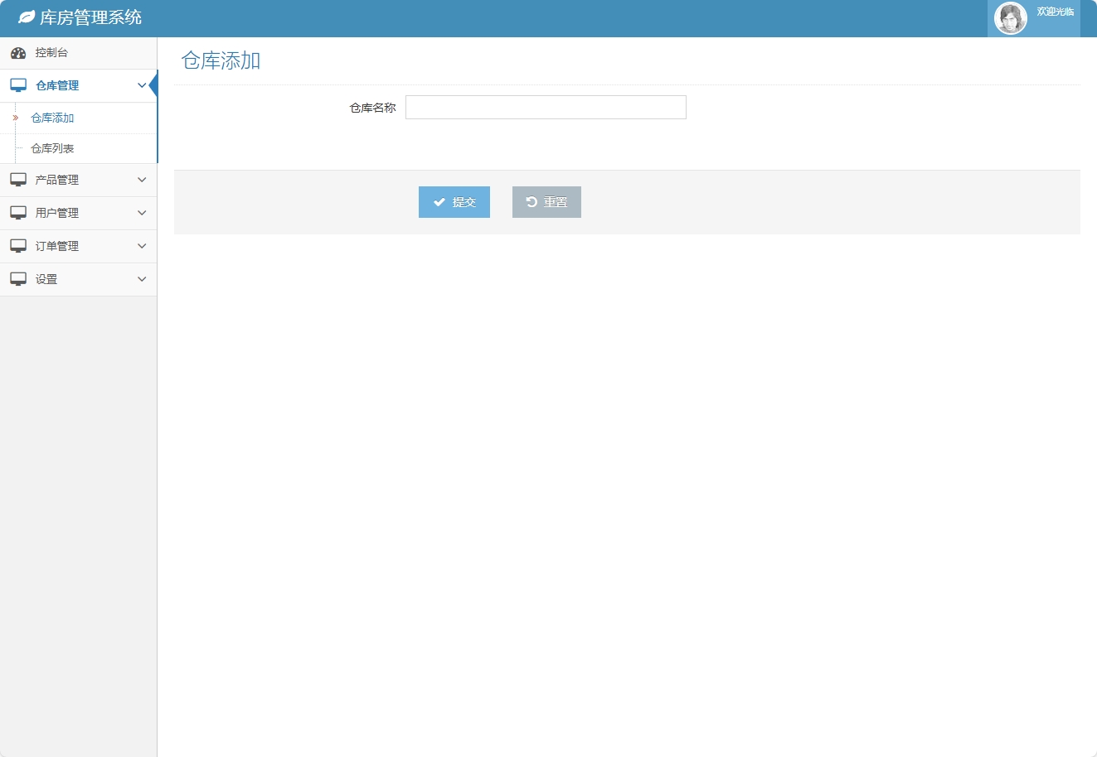Click the monitor icon beside 设置
Viewport: 1097px width, 757px height.
tap(17, 279)
